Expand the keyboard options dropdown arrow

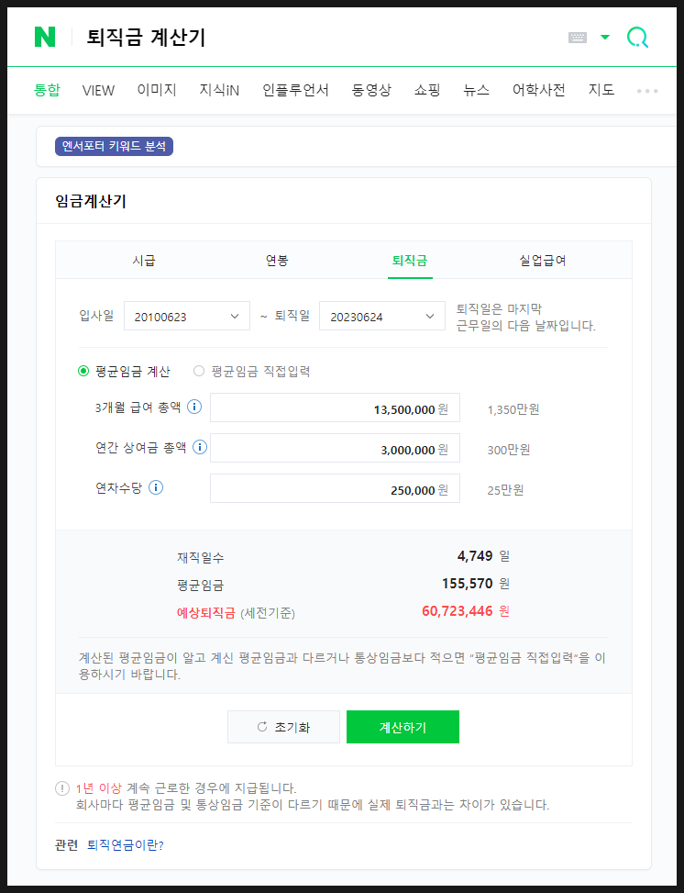pyautogui.click(x=604, y=38)
